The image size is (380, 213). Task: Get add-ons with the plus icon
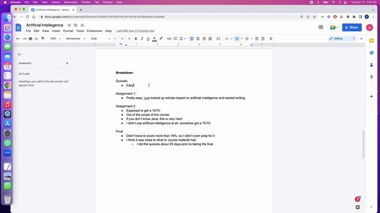pos(372,96)
